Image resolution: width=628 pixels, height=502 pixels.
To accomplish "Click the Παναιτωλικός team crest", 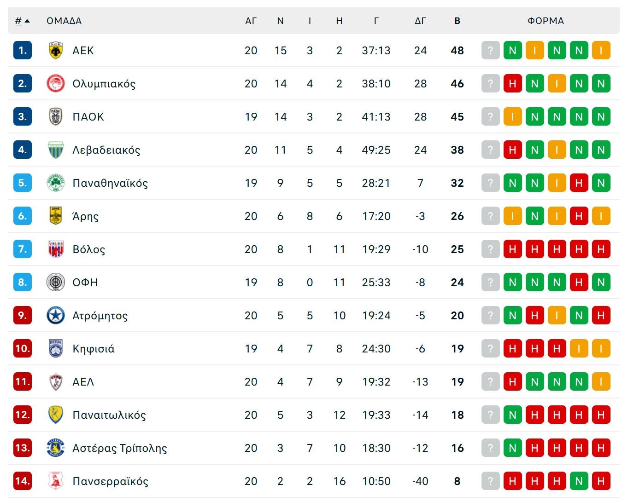I will [x=56, y=415].
